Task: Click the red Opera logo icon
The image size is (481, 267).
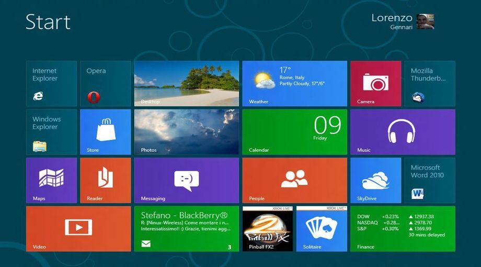Action: click(94, 97)
